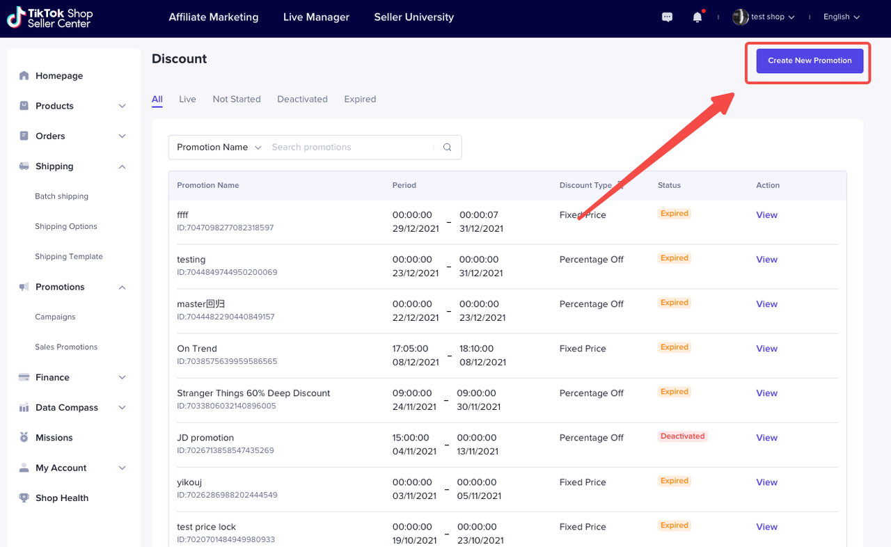Open the English language dropdown
This screenshot has width=891, height=547.
point(841,17)
